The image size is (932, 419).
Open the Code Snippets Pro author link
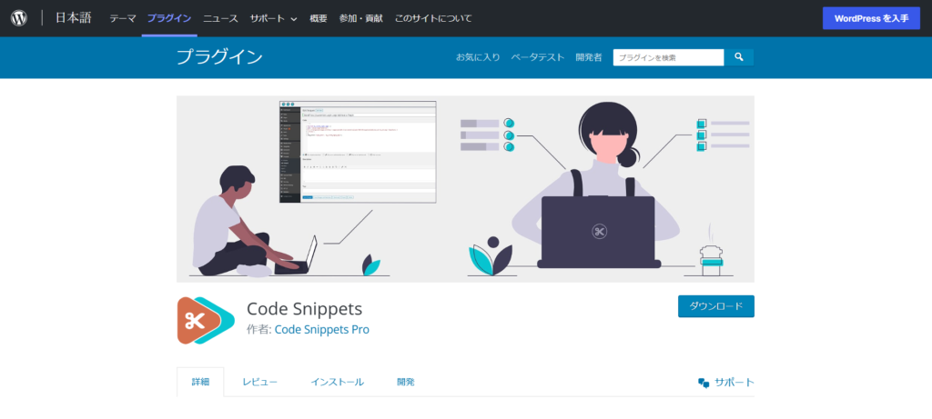tap(321, 329)
